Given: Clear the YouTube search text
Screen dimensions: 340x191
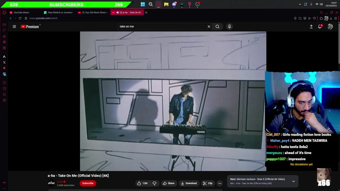Looking at the screenshot, I should pyautogui.click(x=209, y=27).
